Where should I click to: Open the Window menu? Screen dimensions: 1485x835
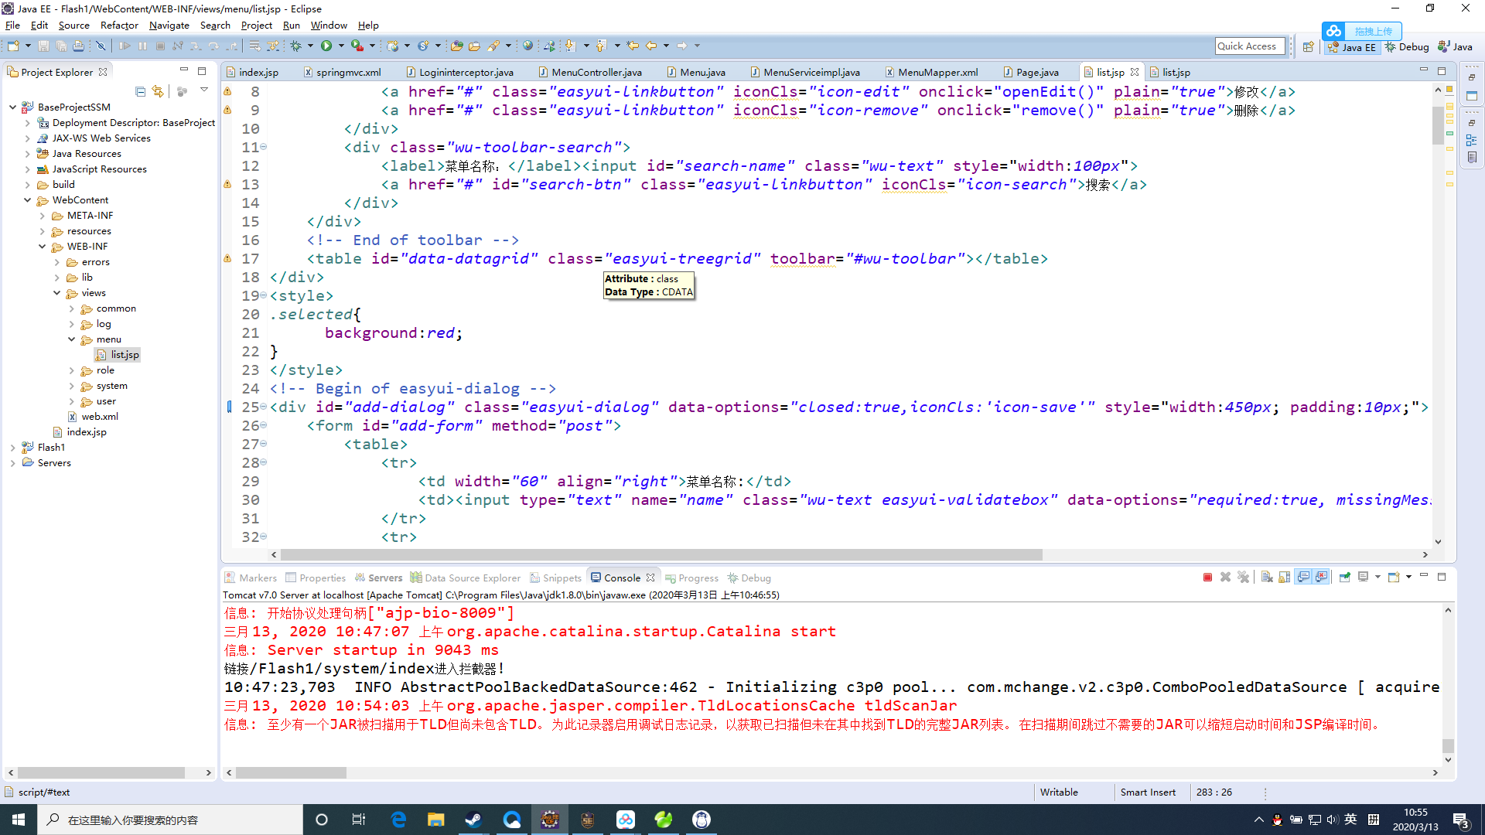(x=329, y=26)
